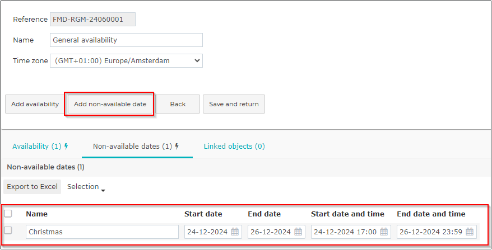Click start date-time value 24-12-2024 17:00

345,232
